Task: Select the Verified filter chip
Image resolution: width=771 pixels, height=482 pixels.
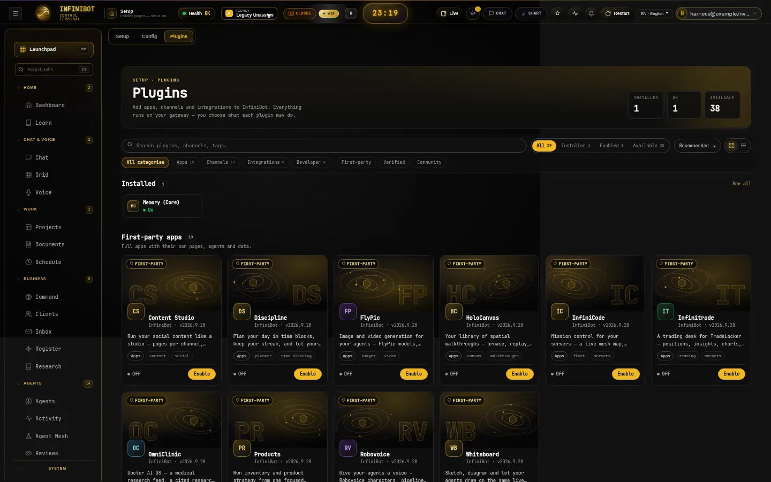Action: coord(394,162)
